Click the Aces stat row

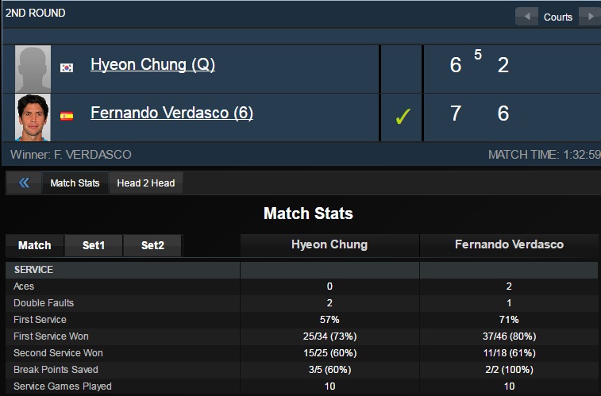pos(302,286)
